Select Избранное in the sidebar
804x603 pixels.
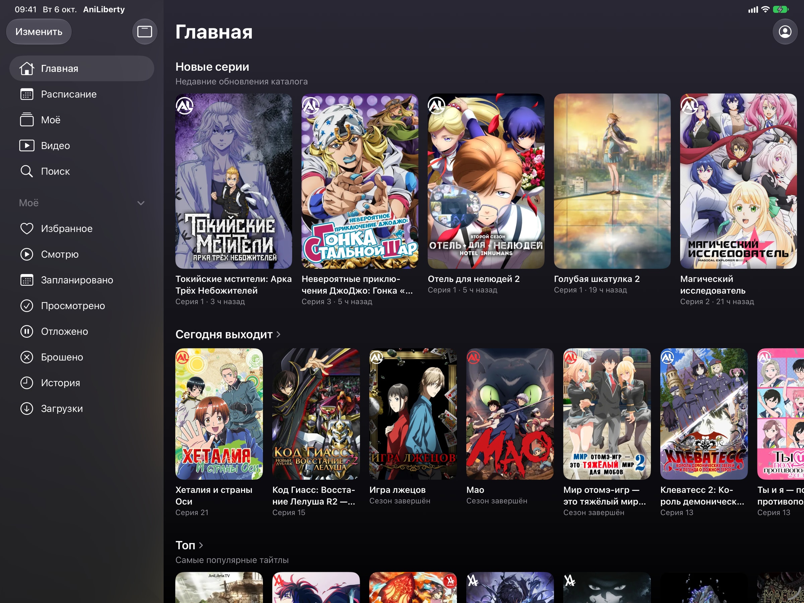[82, 228]
